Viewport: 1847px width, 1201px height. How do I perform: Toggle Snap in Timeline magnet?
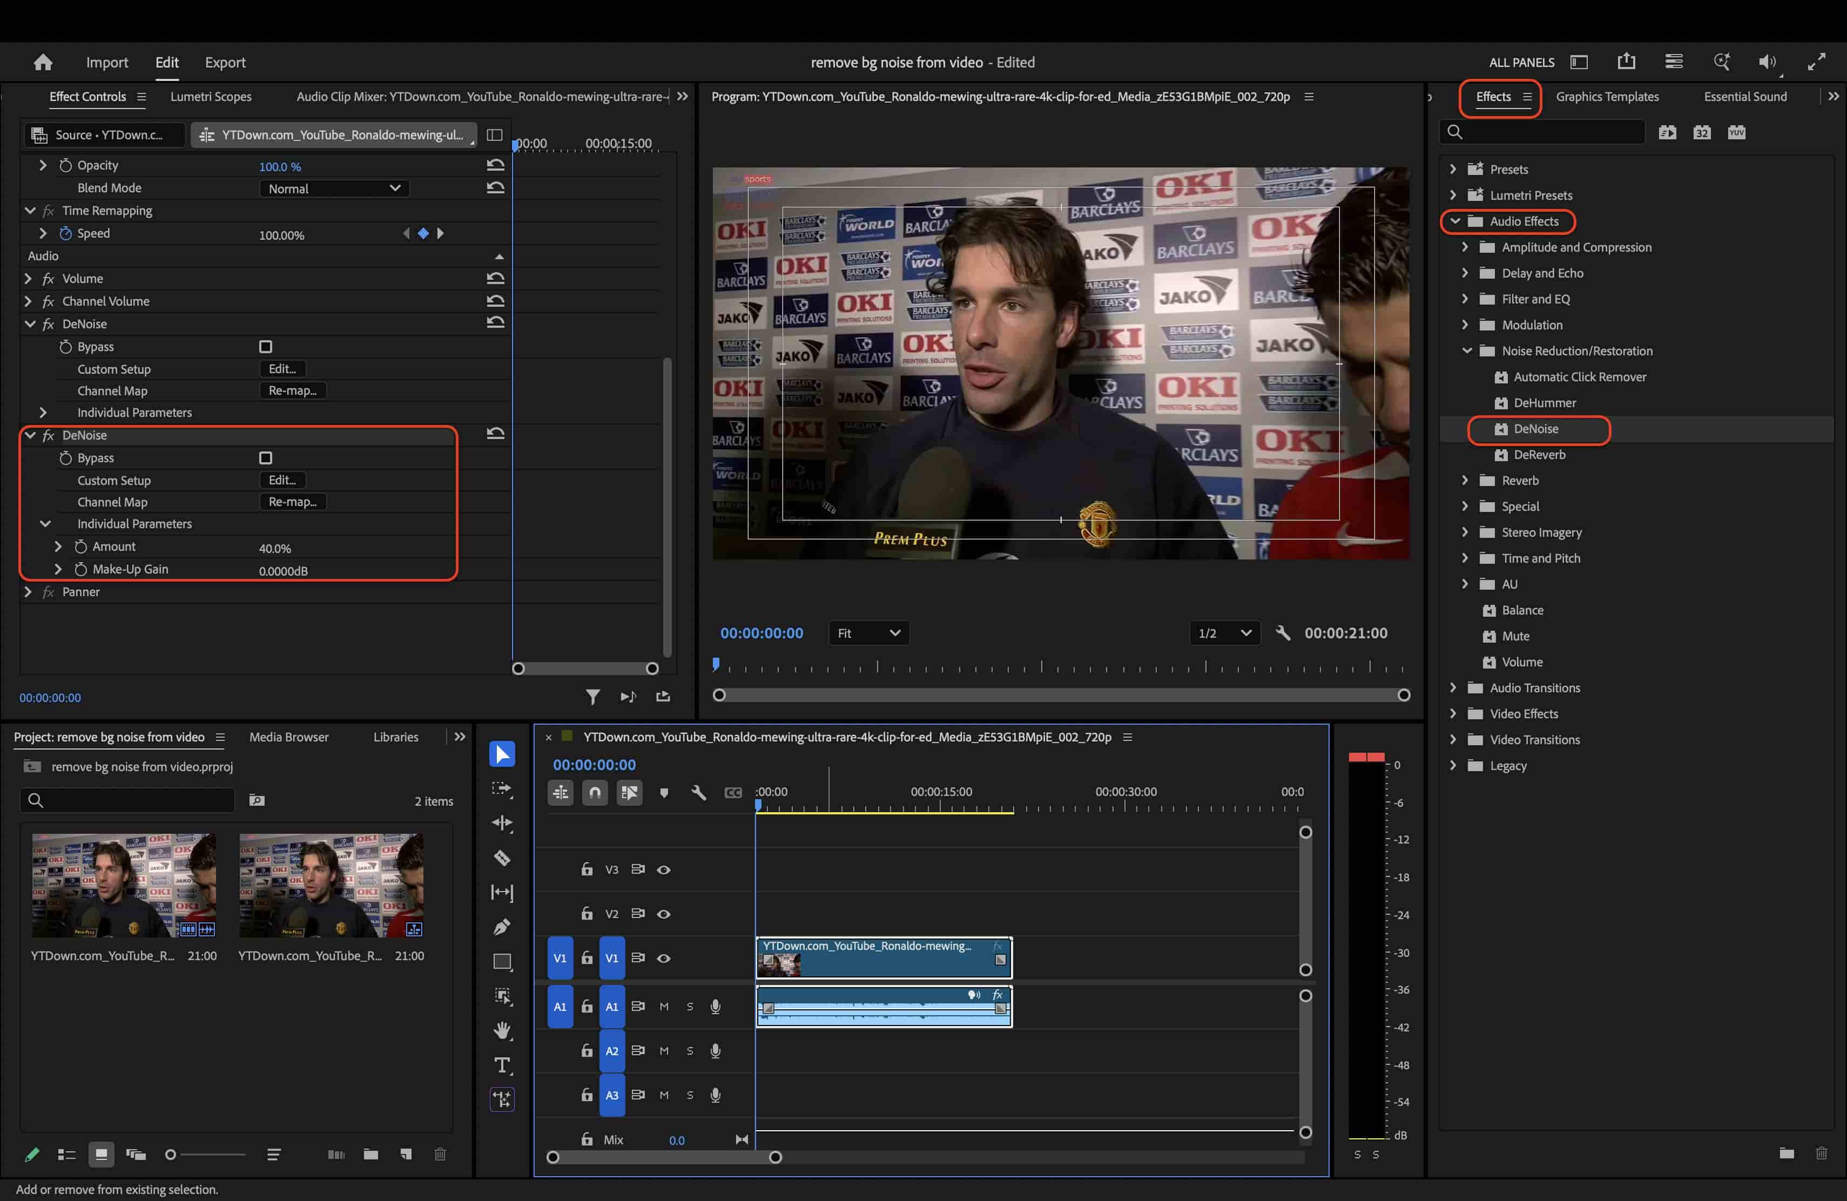coord(595,792)
